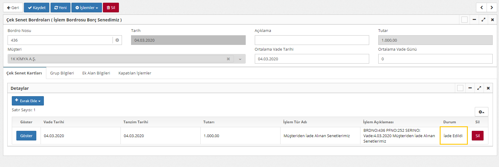Go to the previous record arrow
Image resolution: width=499 pixels, height=167 pixels.
tap(481, 8)
